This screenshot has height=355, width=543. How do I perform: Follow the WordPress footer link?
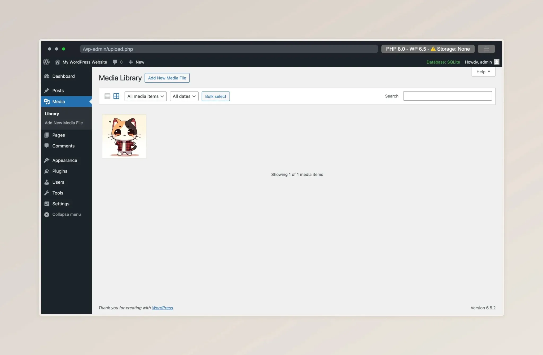pos(162,308)
